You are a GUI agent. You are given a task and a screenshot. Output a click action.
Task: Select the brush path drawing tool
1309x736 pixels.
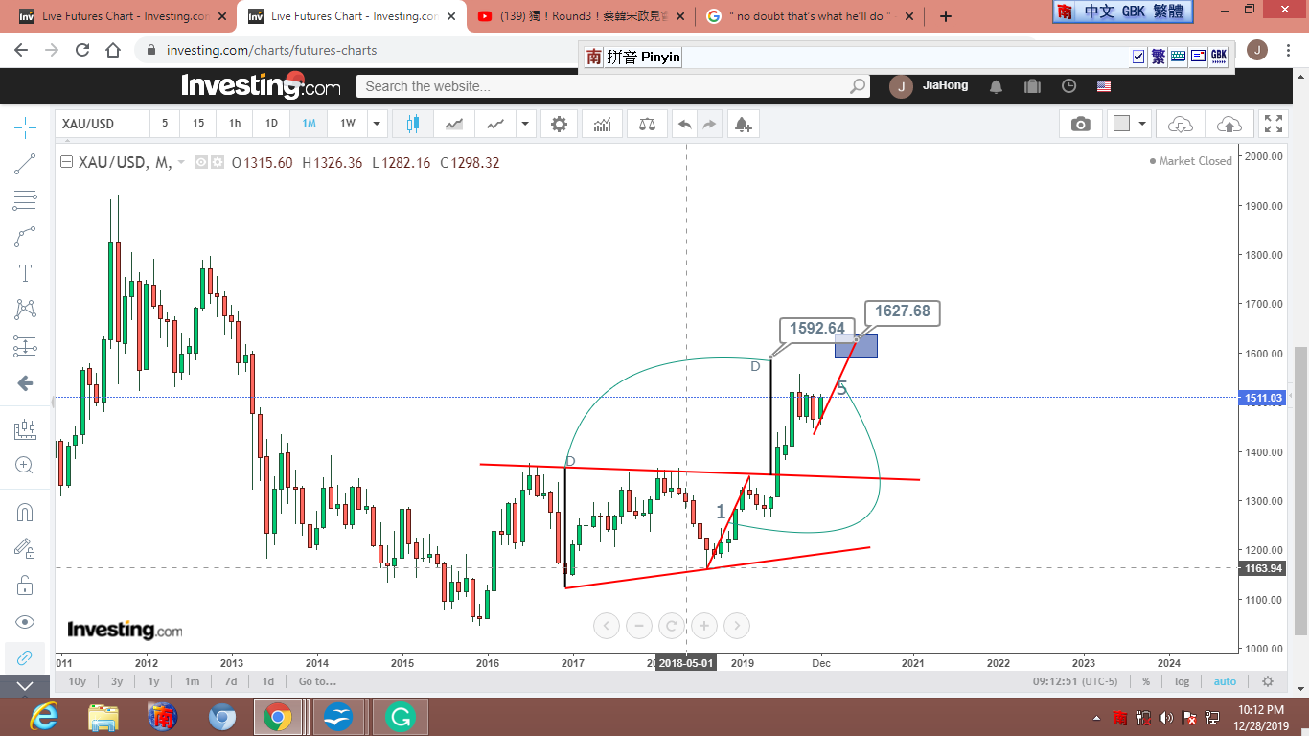click(x=25, y=237)
